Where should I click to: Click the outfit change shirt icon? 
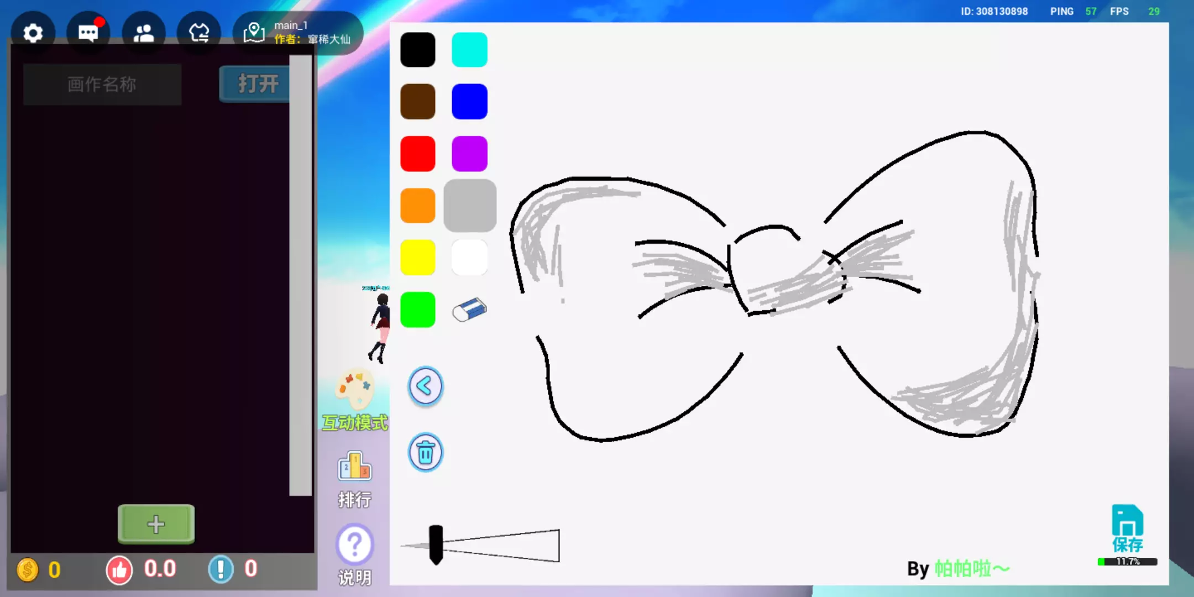(x=199, y=33)
